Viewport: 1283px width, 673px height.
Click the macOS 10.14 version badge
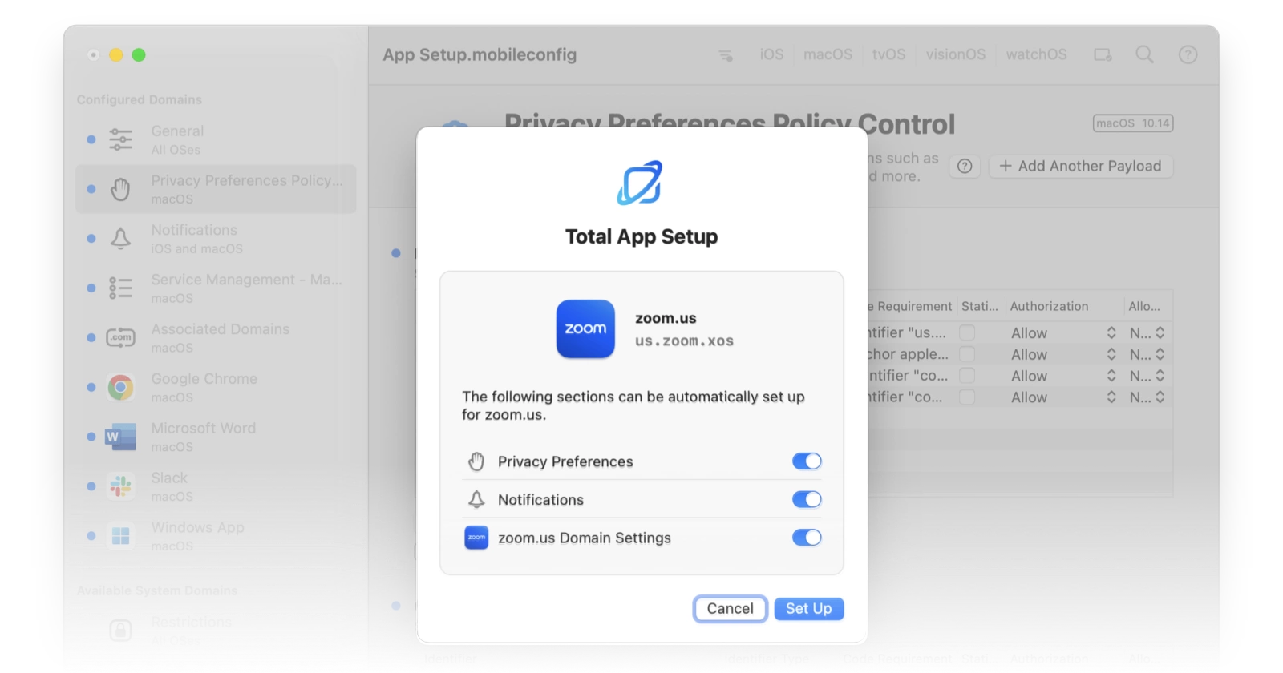(1133, 123)
